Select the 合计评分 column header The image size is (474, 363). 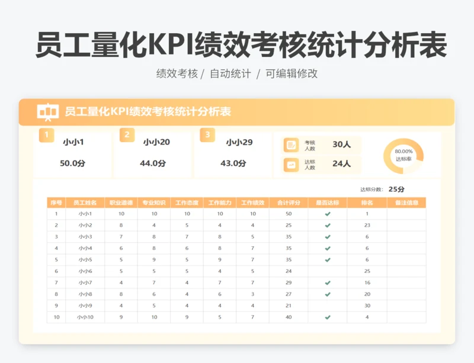pyautogui.click(x=289, y=203)
